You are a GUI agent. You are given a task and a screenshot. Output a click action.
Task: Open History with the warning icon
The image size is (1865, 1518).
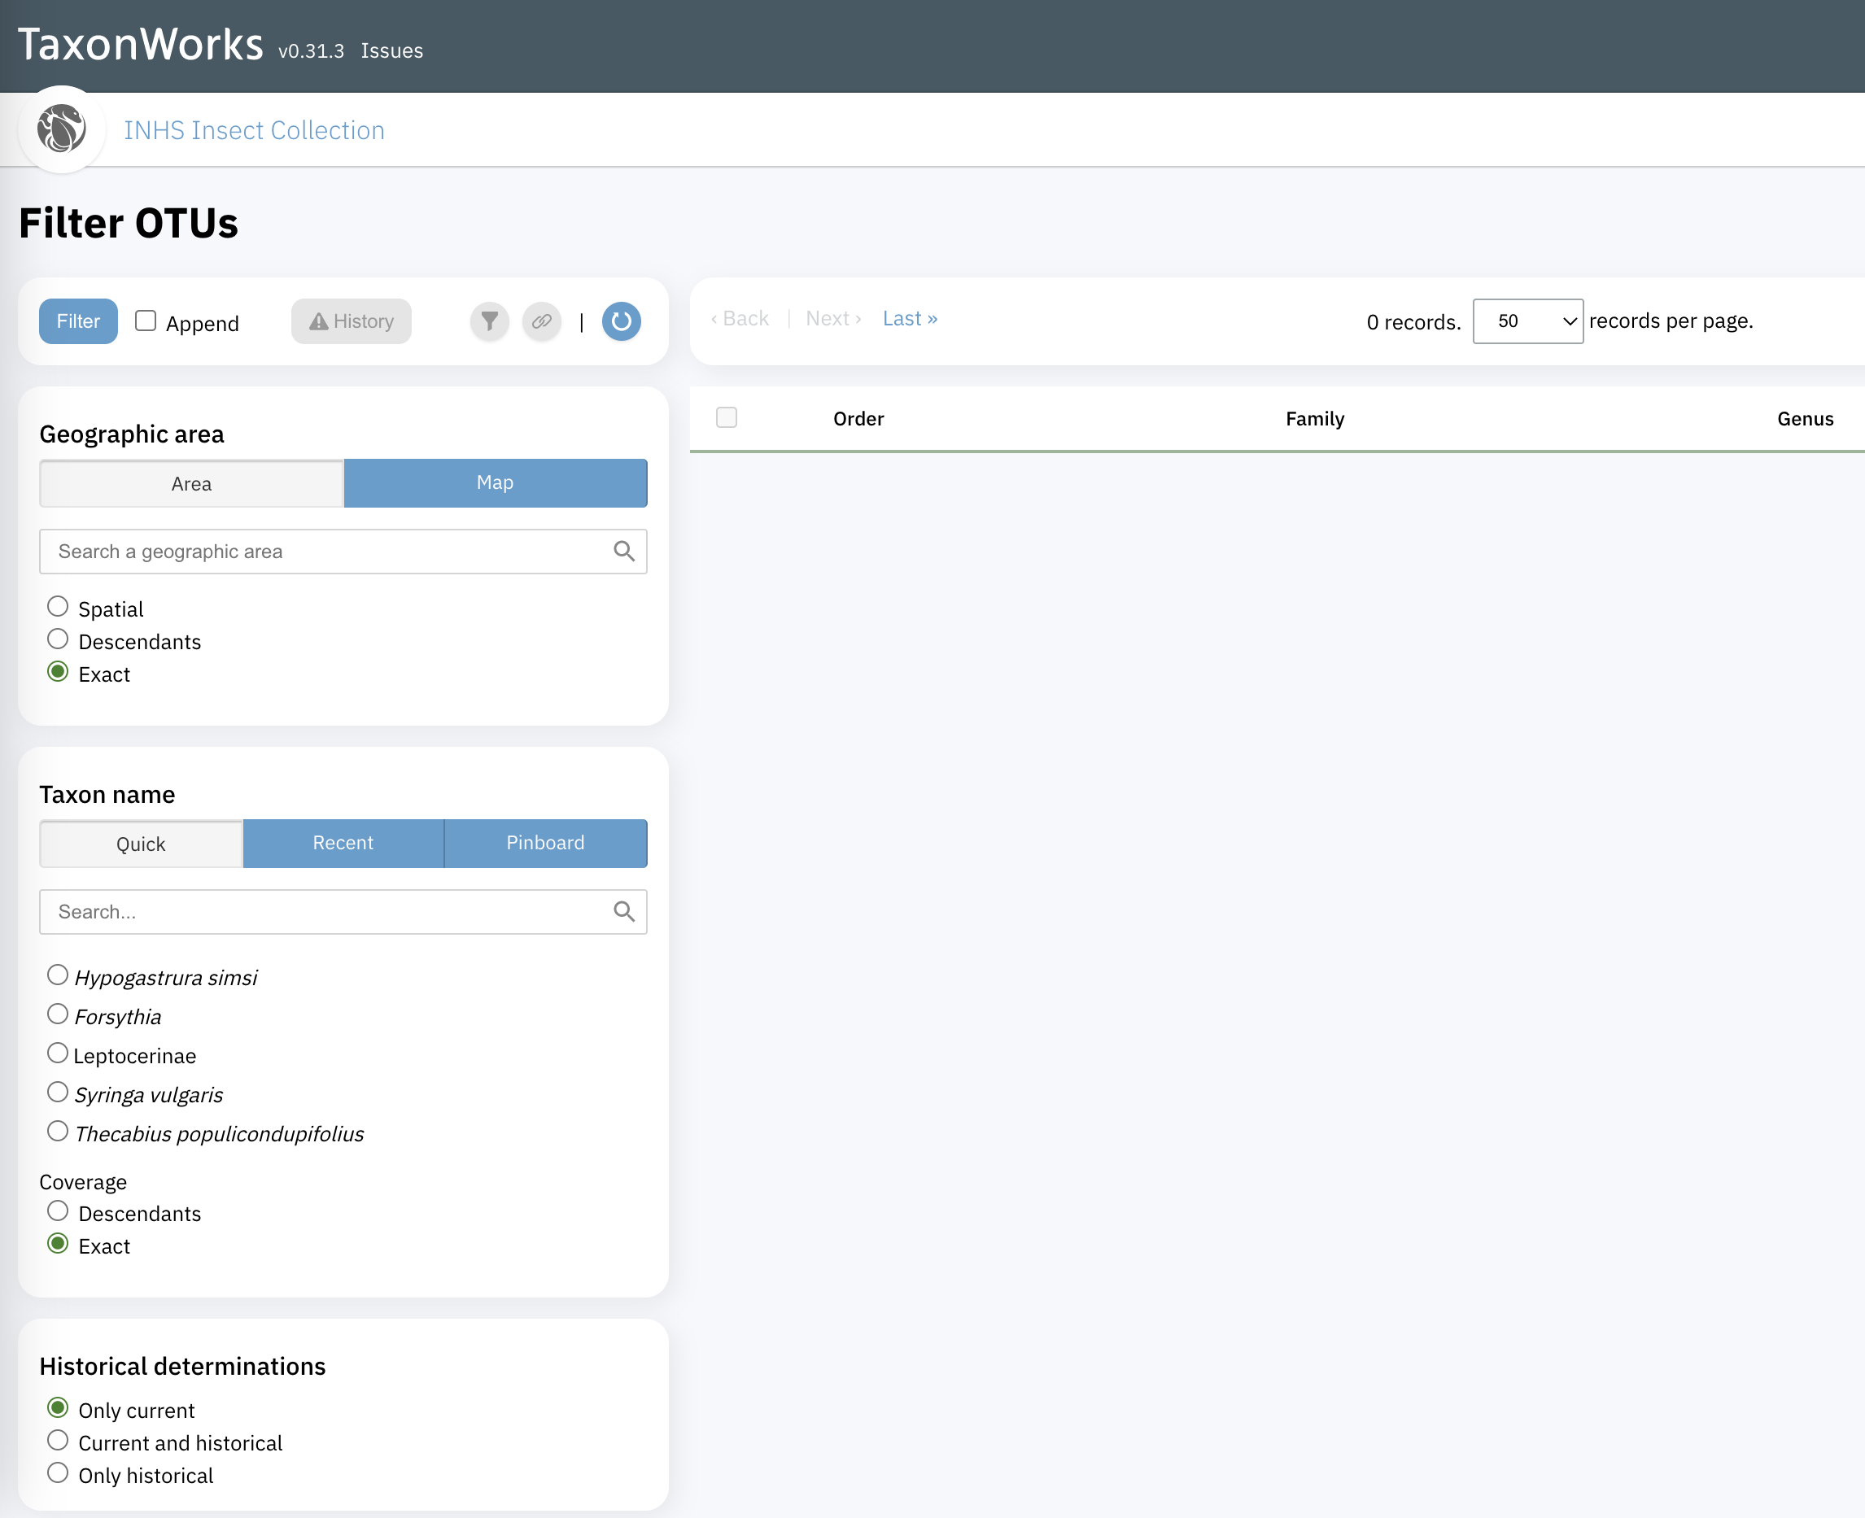coord(351,321)
